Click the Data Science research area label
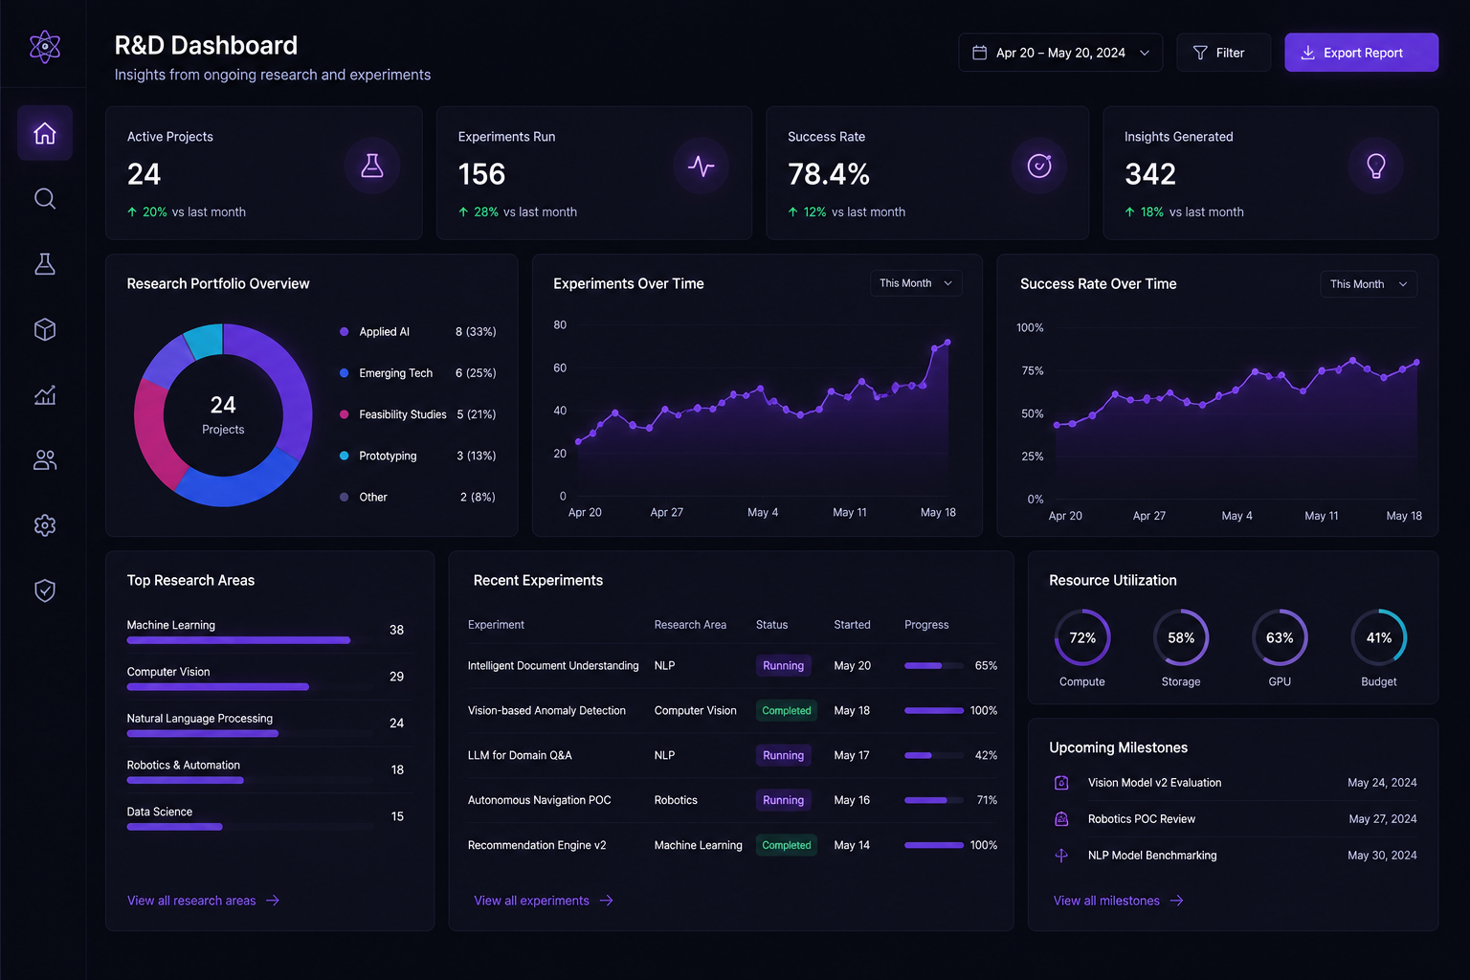This screenshot has width=1470, height=980. (160, 812)
